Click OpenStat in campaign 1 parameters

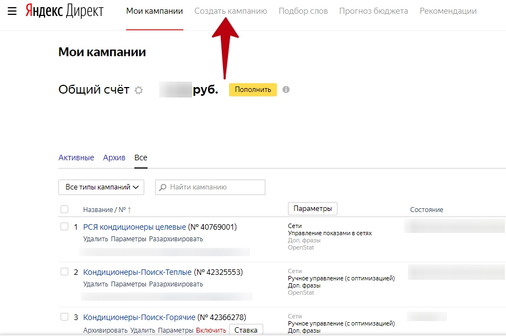pyautogui.click(x=301, y=247)
